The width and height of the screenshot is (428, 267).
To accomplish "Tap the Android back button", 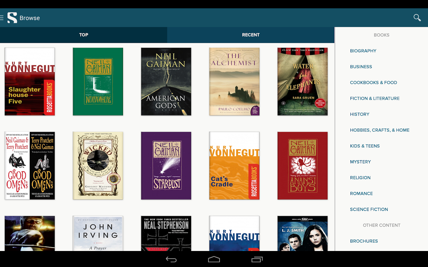I will point(171,259).
